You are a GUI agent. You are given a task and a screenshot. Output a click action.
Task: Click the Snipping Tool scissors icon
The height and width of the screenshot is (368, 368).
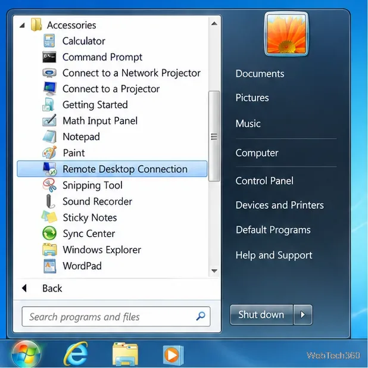(x=49, y=185)
